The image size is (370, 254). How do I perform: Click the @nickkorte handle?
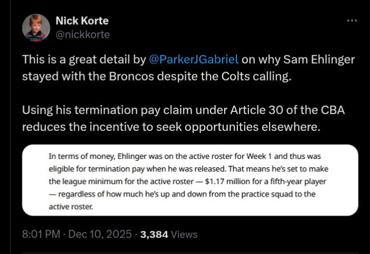pos(83,35)
